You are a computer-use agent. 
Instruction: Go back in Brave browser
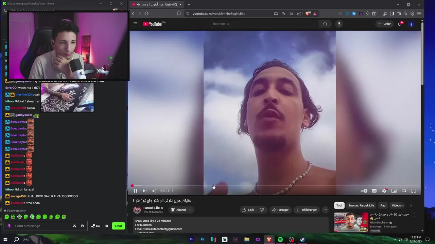(133, 14)
